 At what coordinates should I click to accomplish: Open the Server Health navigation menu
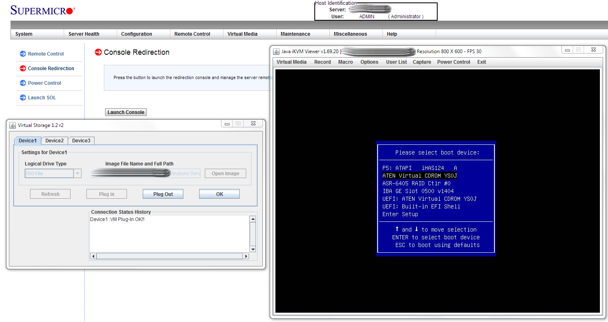click(x=84, y=34)
